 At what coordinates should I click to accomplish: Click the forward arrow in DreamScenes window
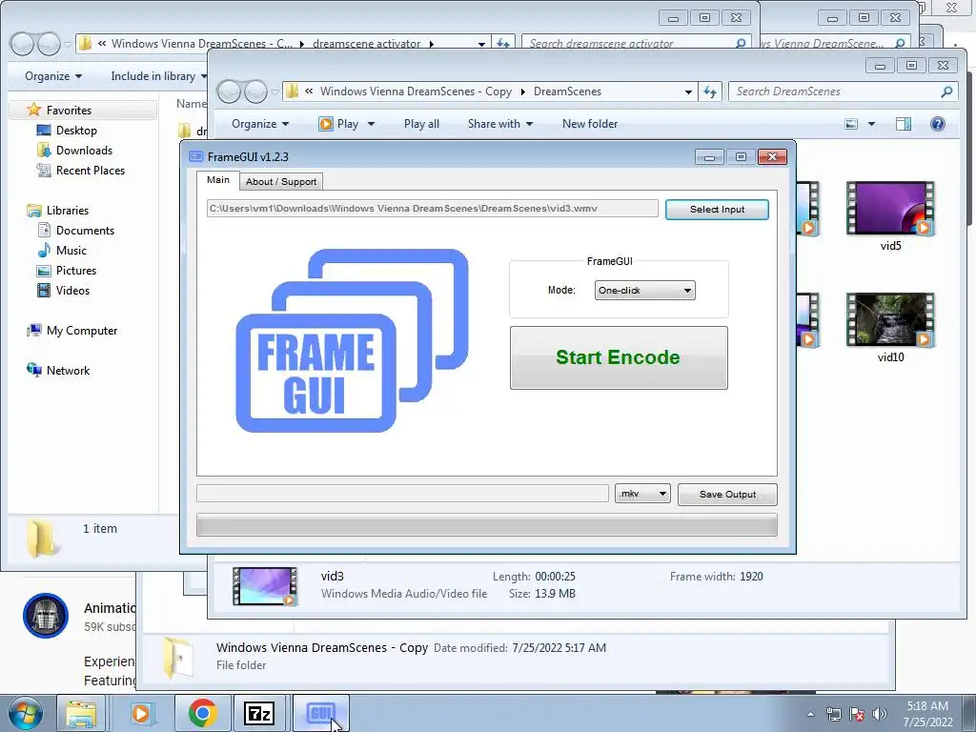click(x=255, y=91)
